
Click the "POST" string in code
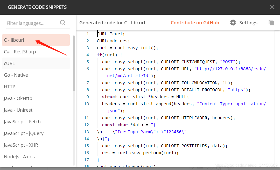pos(228,62)
